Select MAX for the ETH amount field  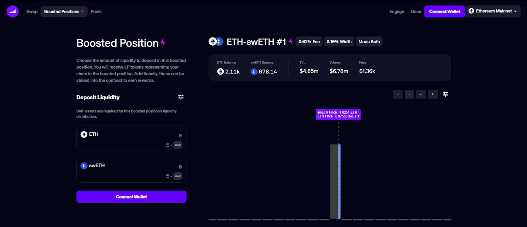178,145
